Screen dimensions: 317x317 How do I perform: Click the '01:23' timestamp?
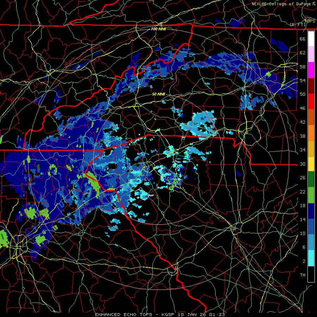217,315
